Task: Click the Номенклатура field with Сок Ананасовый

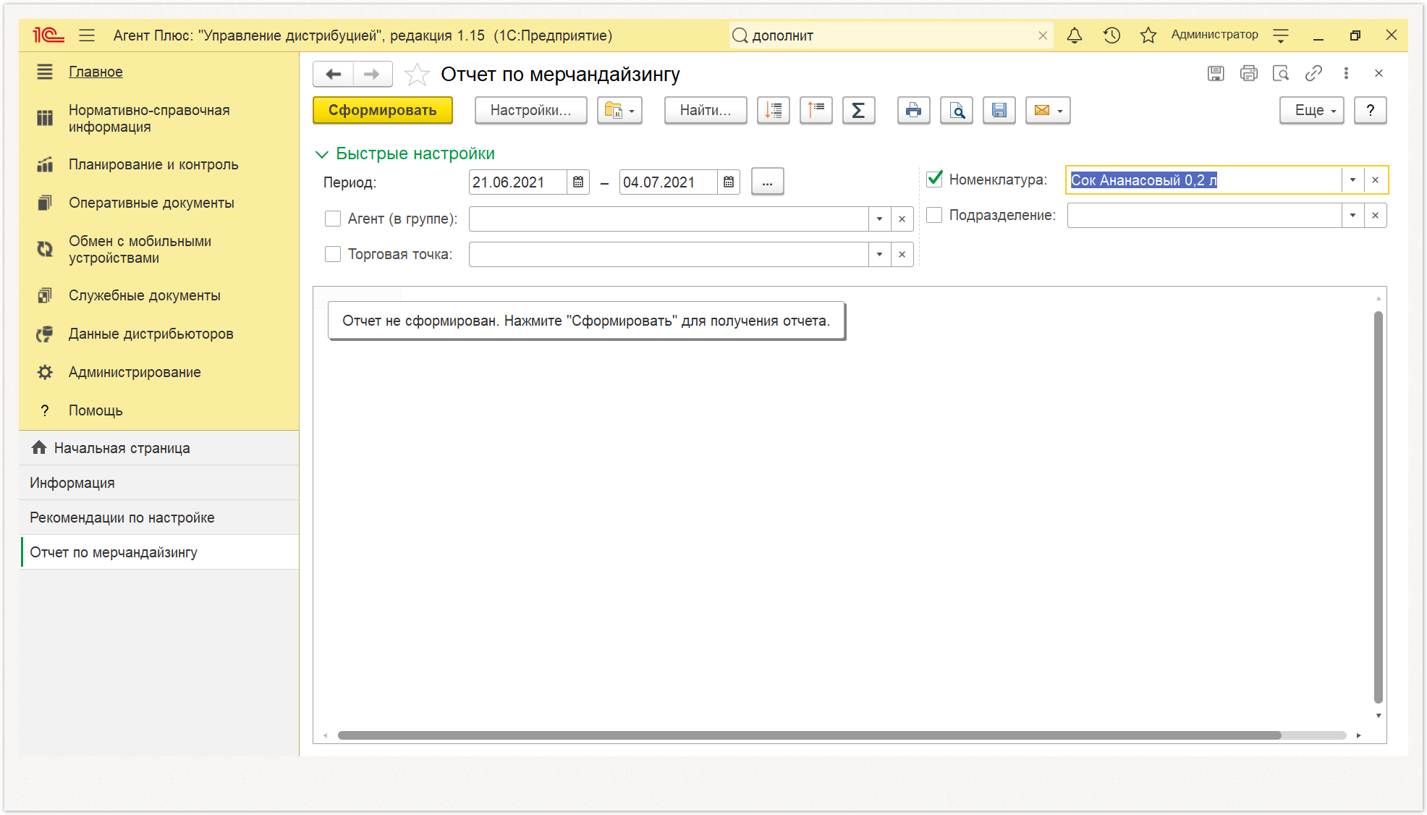Action: tap(1204, 180)
